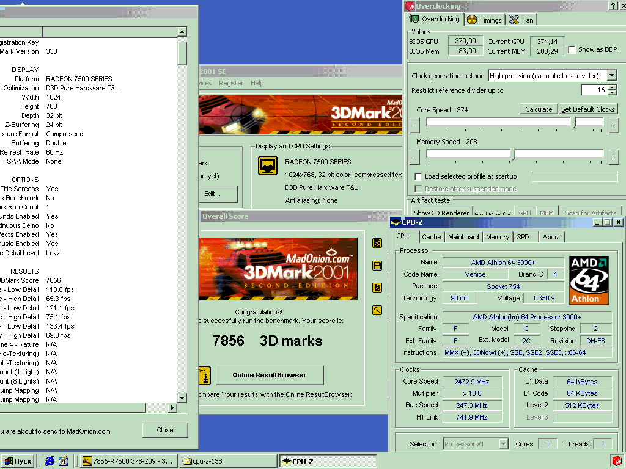This screenshot has height=469, width=626.
Task: Click plus button beside Memory Speed slider
Action: pyautogui.click(x=614, y=158)
